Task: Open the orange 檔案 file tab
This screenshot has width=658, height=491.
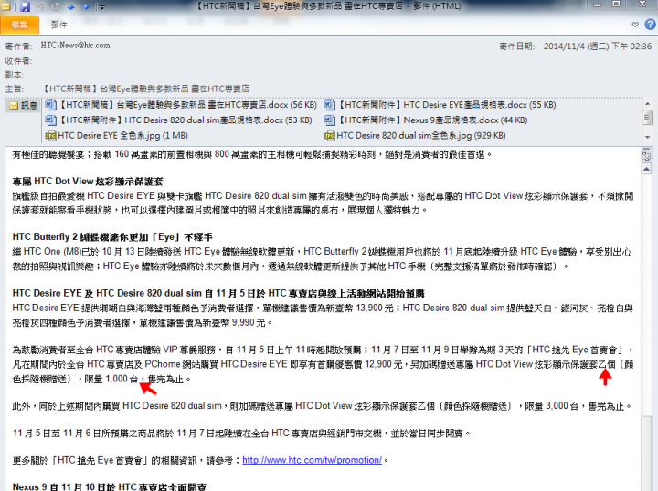Action: click(x=20, y=25)
